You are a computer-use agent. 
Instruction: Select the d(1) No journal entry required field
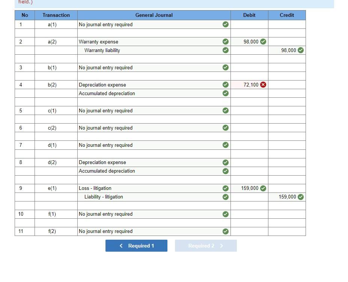(154, 145)
